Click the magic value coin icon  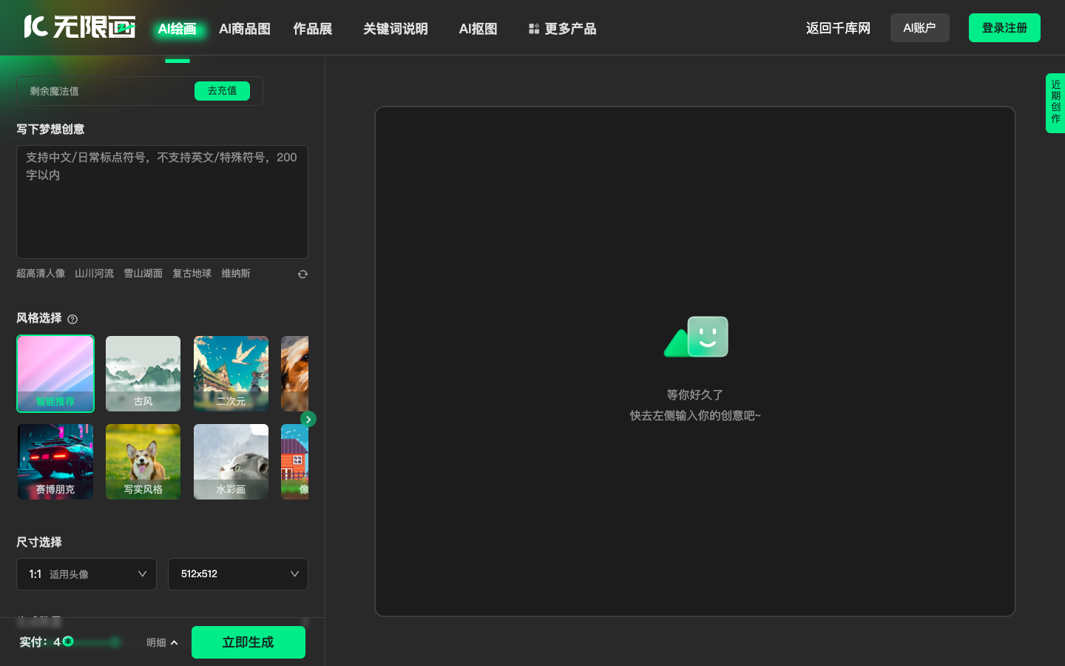point(68,642)
